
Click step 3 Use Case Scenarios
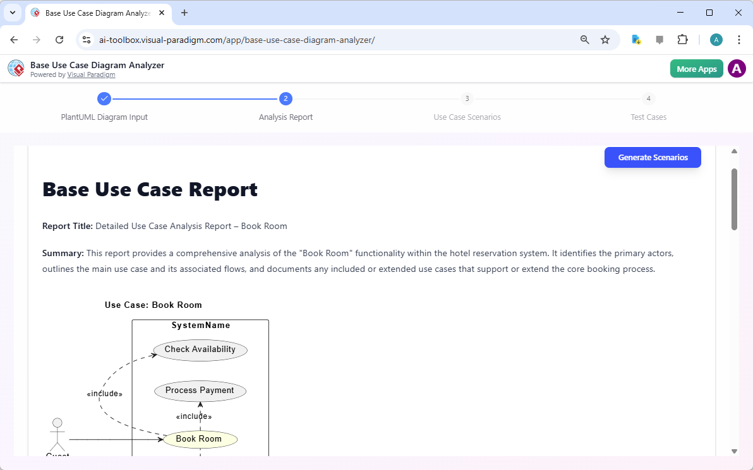pos(467,98)
